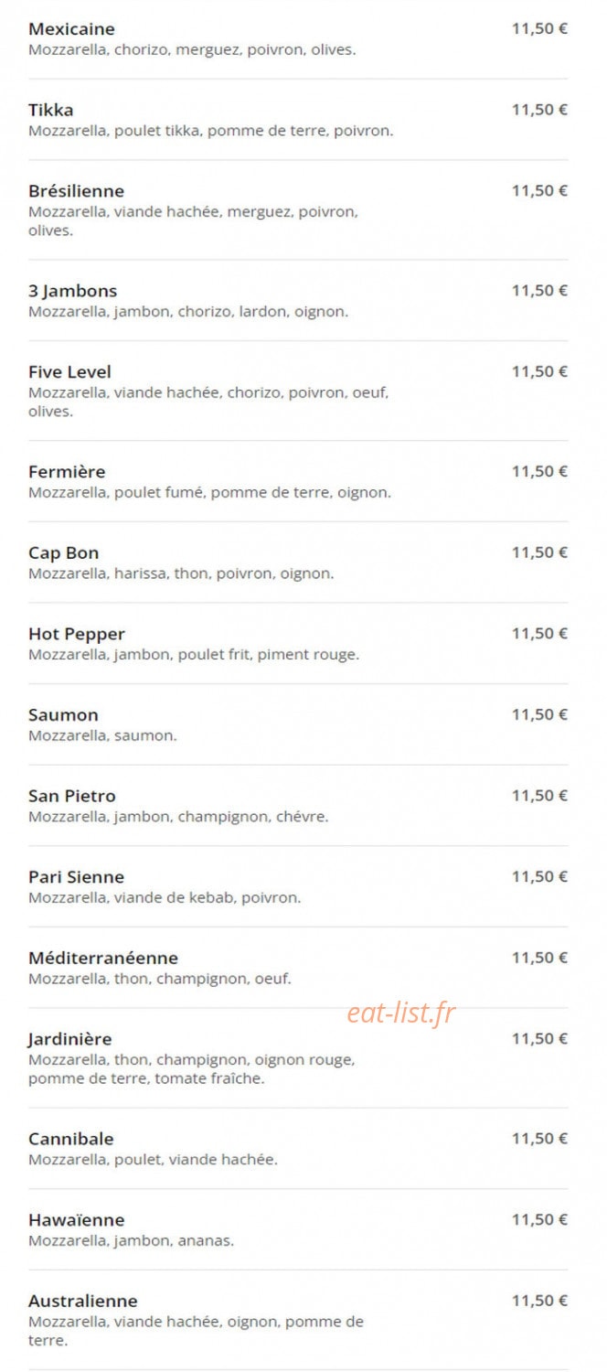Choose the Brésilienne pizza entry
The width and height of the screenshot is (607, 1372).
76,191
